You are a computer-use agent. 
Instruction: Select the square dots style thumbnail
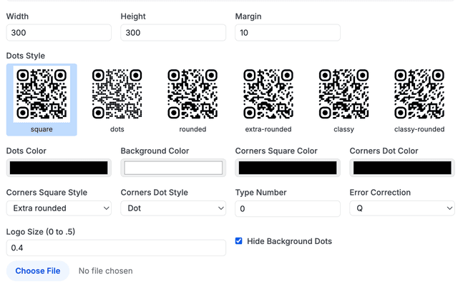pos(42,100)
